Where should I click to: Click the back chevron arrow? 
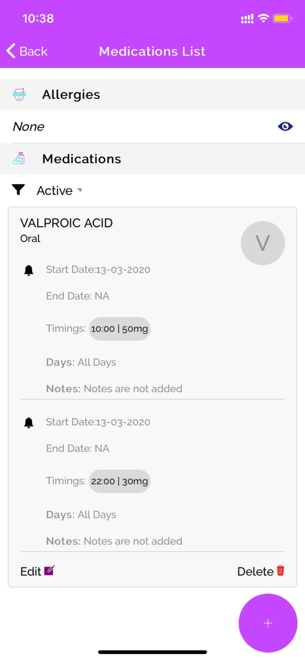pos(11,51)
